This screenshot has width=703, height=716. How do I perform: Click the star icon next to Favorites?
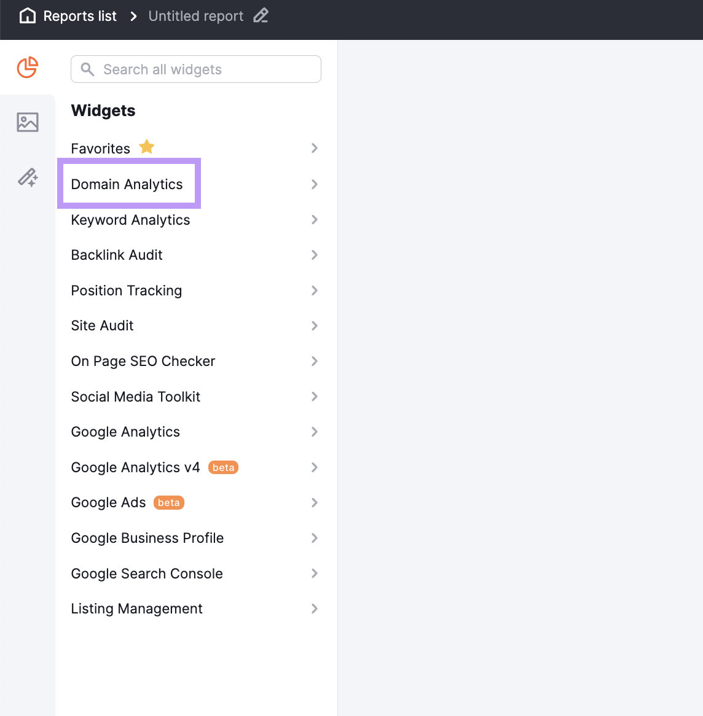146,147
